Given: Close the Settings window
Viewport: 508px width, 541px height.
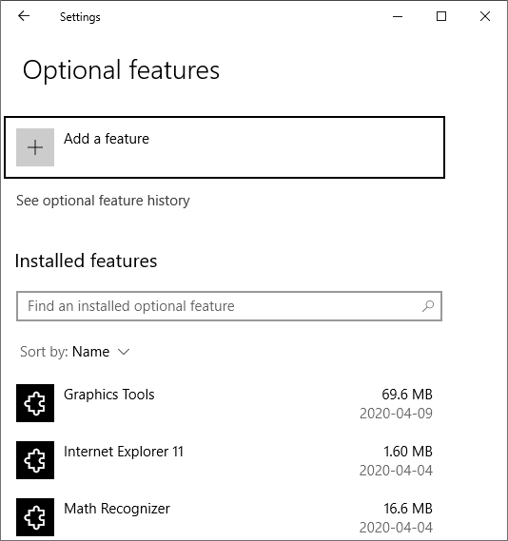Looking at the screenshot, I should click(x=485, y=16).
